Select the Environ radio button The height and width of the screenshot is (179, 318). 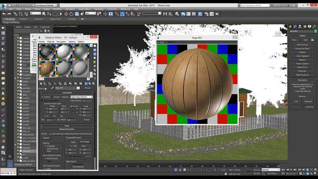pyautogui.click(x=52, y=97)
